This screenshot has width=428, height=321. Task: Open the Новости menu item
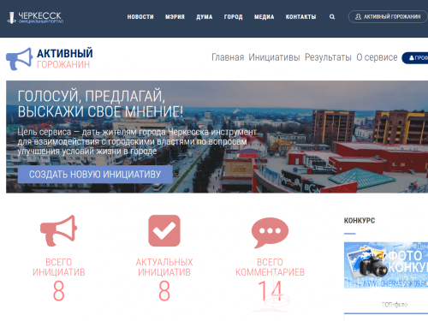(140, 17)
